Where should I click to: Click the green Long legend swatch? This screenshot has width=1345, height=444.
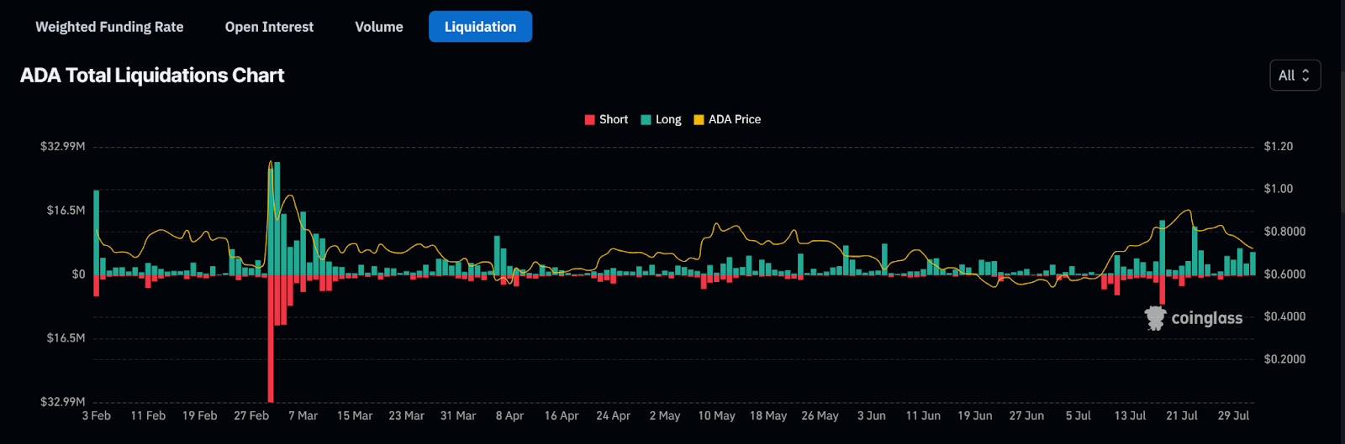tap(646, 119)
